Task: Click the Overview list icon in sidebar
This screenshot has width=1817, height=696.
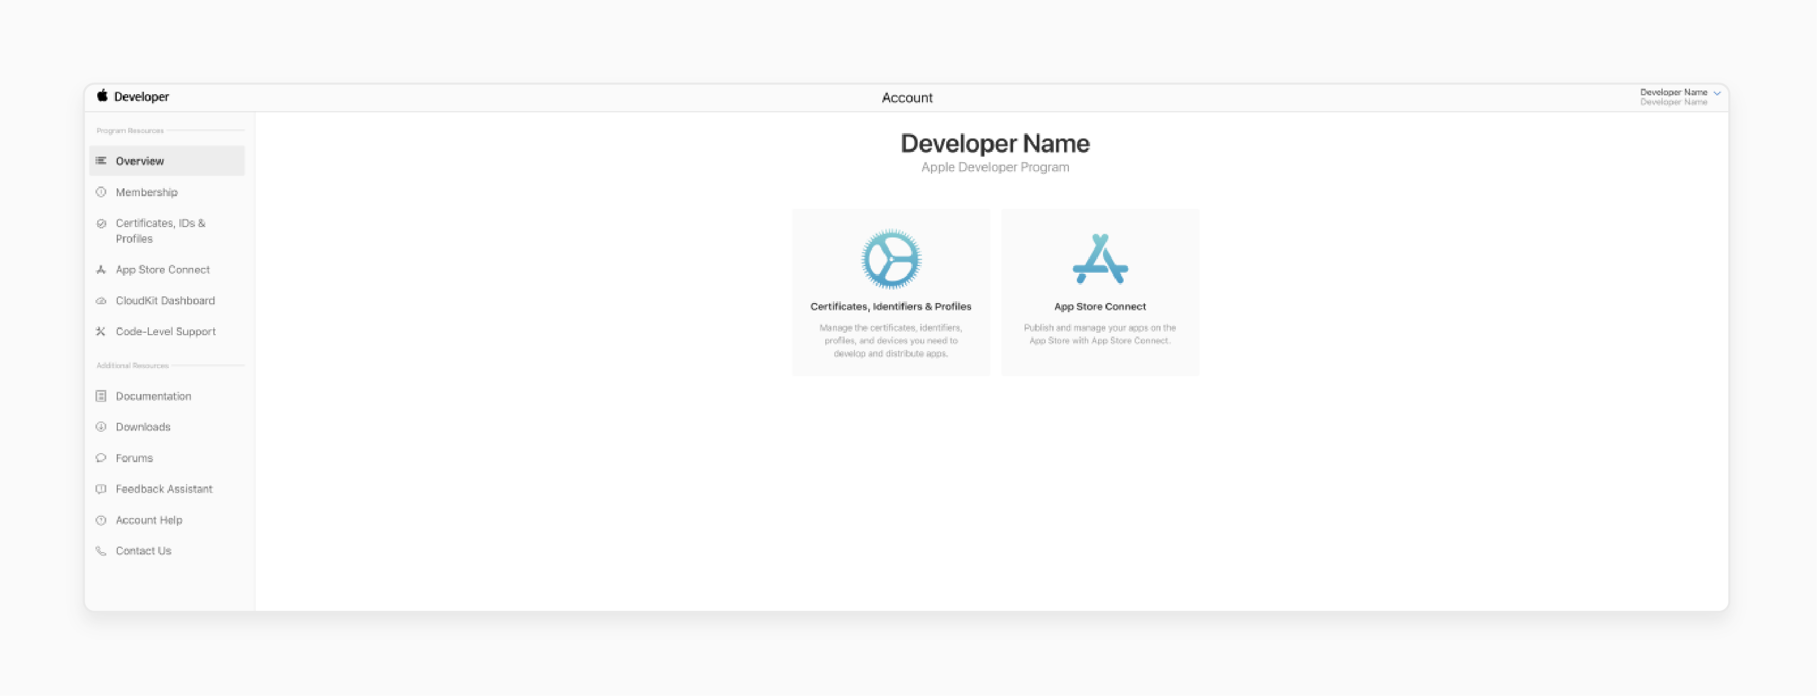Action: point(101,161)
